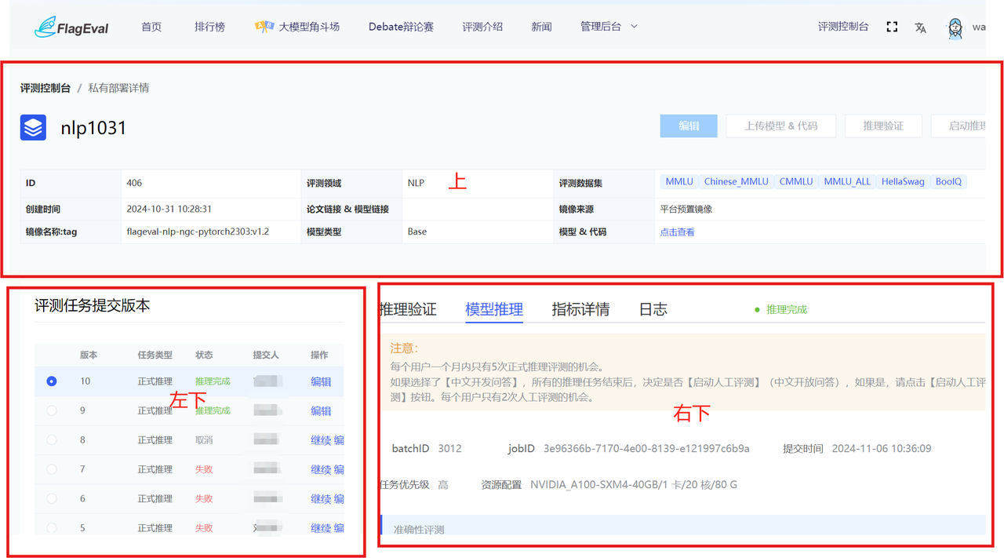Switch to the 指标详情 tab
Screen dimensions: 1004x558
point(580,309)
